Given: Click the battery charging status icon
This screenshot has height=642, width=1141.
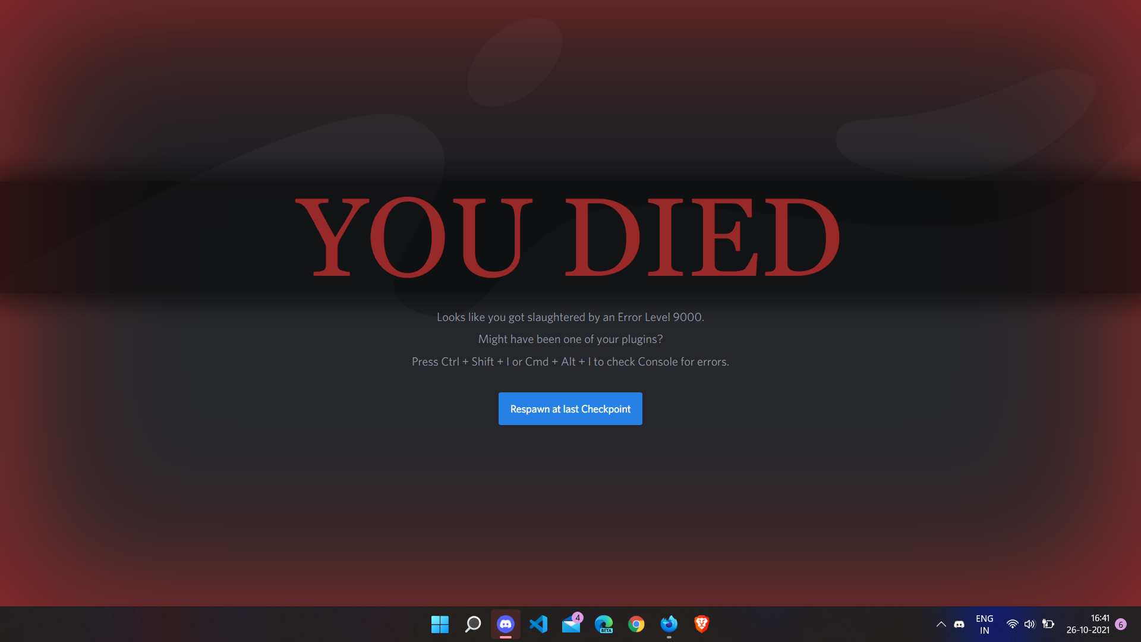Looking at the screenshot, I should click(x=1048, y=624).
